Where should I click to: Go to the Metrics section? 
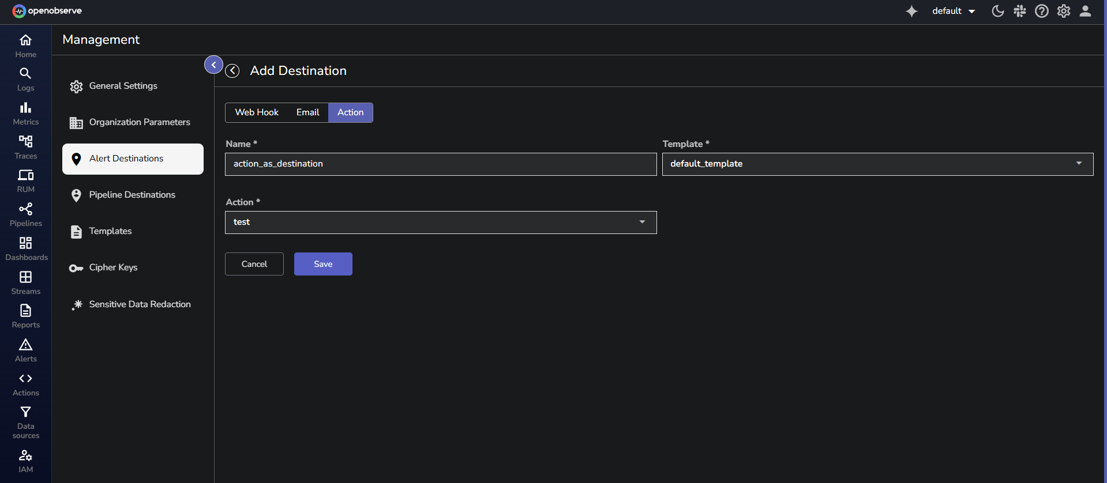(25, 114)
